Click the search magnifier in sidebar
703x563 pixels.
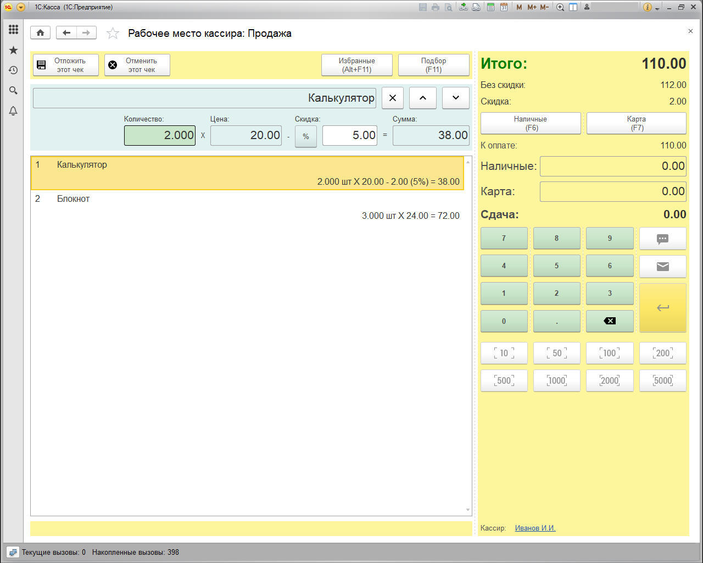coord(13,91)
